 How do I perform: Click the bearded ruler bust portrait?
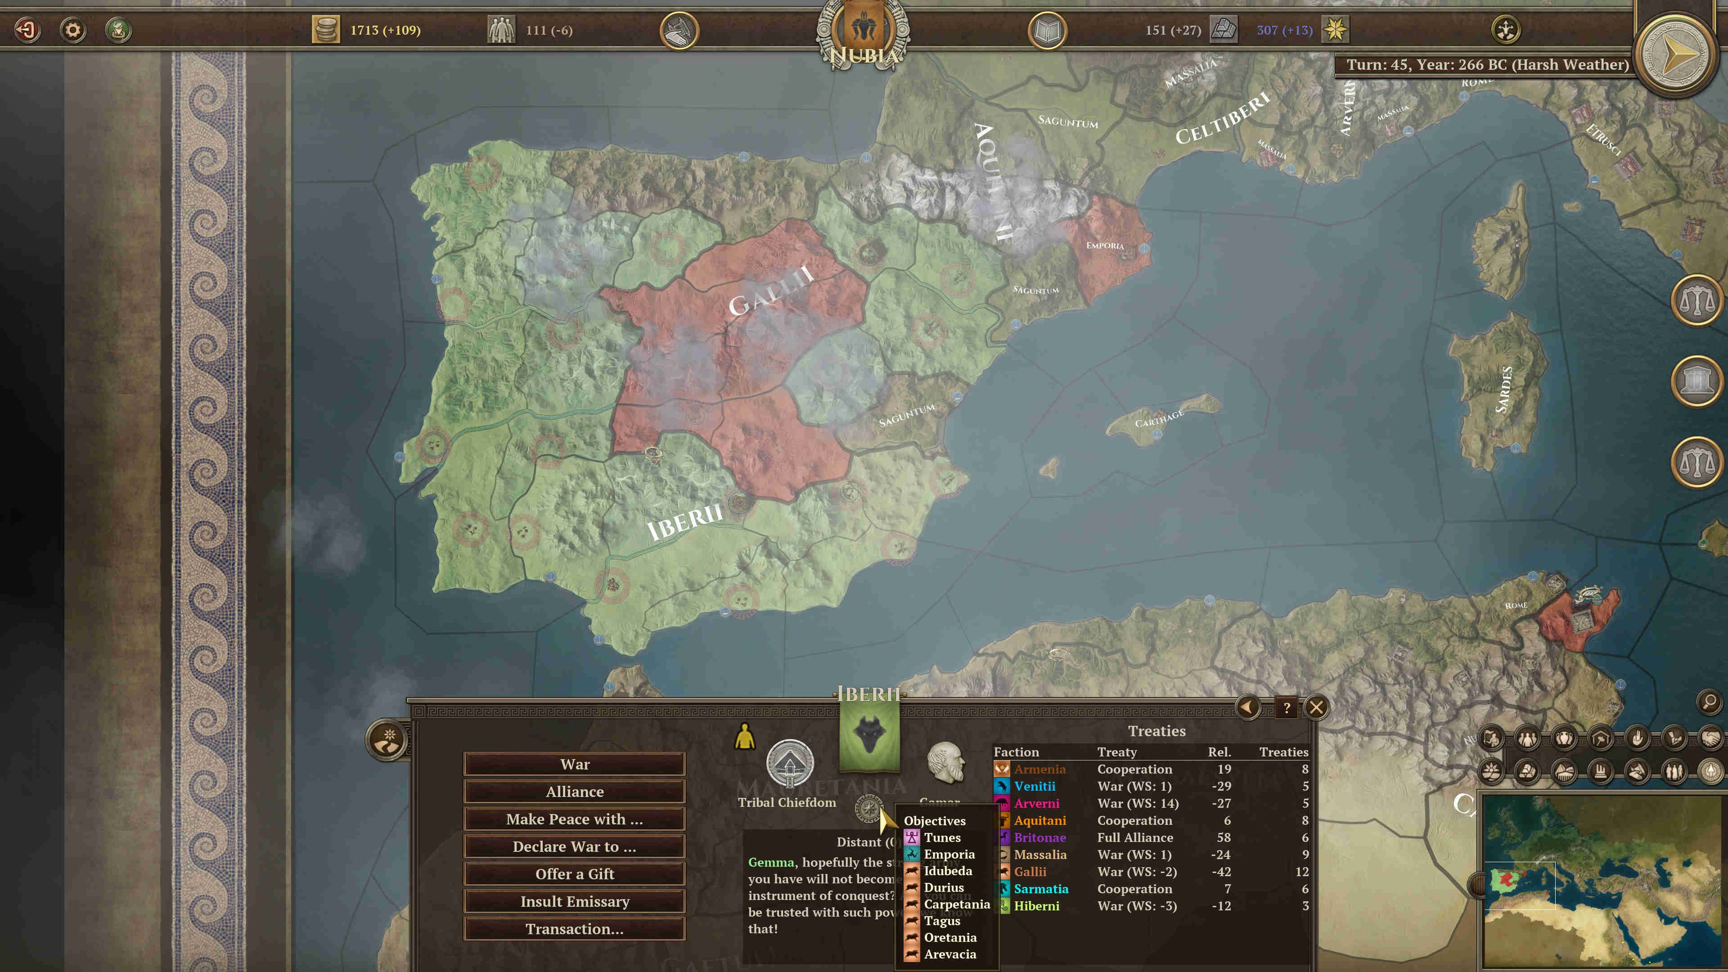coord(946,763)
